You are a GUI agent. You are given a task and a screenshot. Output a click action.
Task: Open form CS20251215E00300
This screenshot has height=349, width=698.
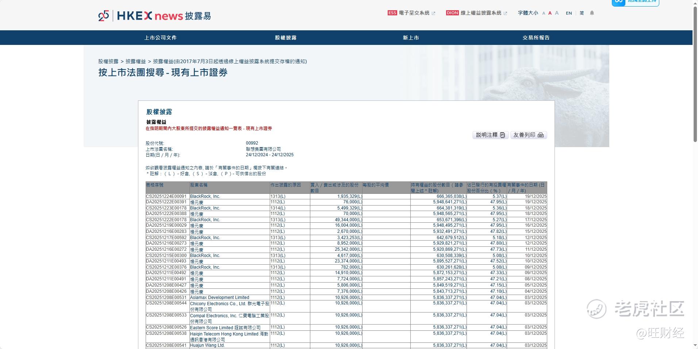coord(166,256)
